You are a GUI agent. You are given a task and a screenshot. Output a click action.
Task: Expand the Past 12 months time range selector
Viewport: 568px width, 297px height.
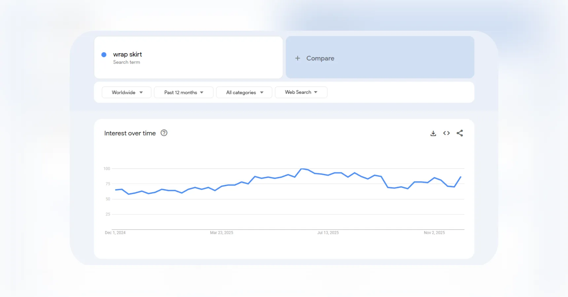click(183, 92)
